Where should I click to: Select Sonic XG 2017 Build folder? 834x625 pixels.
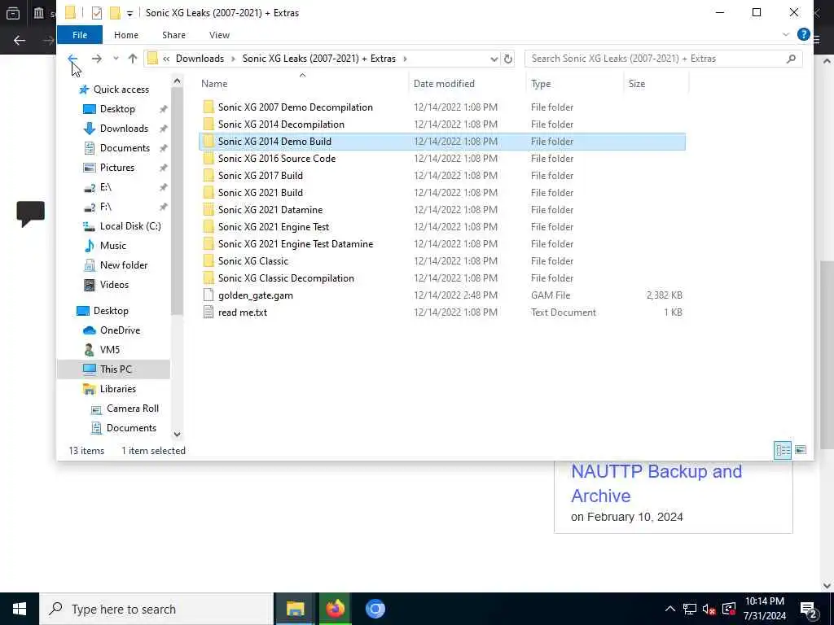tap(260, 176)
